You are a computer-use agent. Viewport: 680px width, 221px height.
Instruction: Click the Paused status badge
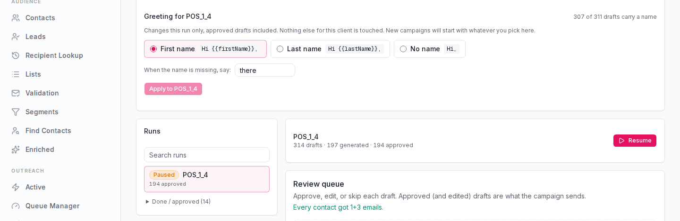(x=164, y=175)
